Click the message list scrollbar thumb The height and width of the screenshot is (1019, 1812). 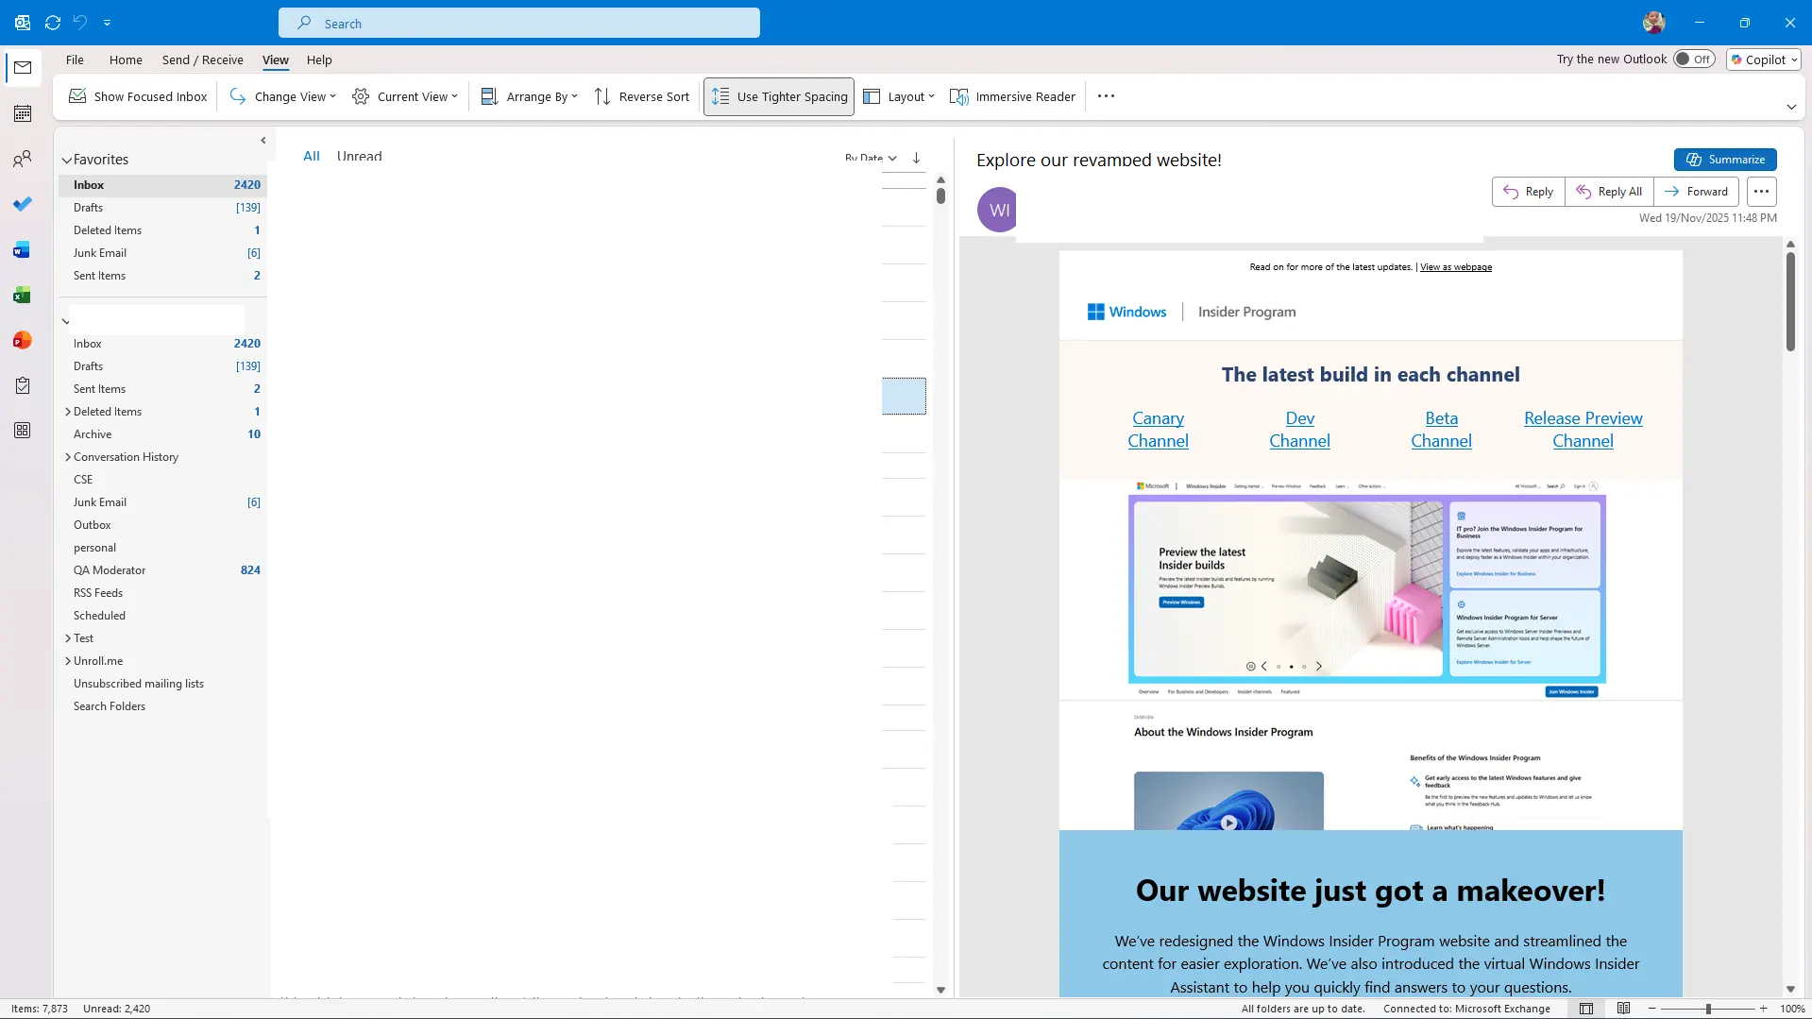point(940,195)
